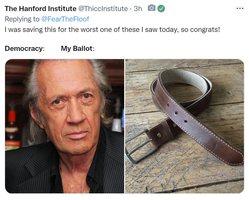Click the camera badge icon
This screenshot has width=249, height=200.
click(x=151, y=8)
